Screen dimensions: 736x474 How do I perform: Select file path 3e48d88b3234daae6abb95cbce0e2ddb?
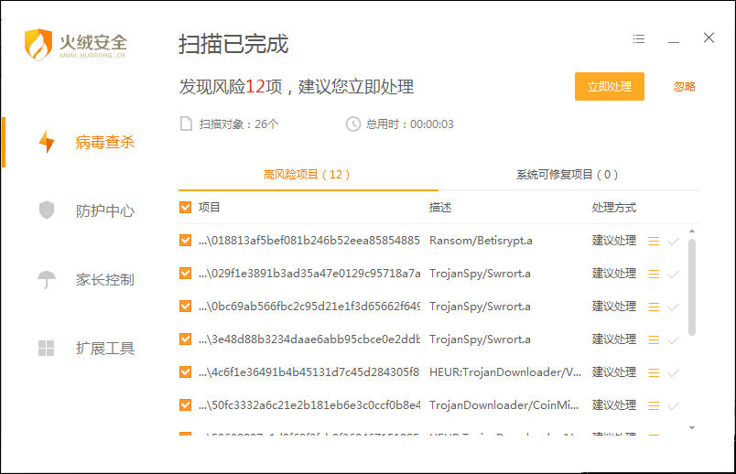(x=309, y=339)
